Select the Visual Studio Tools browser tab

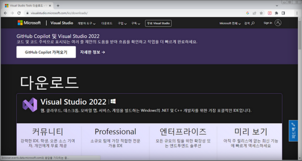[28, 6]
